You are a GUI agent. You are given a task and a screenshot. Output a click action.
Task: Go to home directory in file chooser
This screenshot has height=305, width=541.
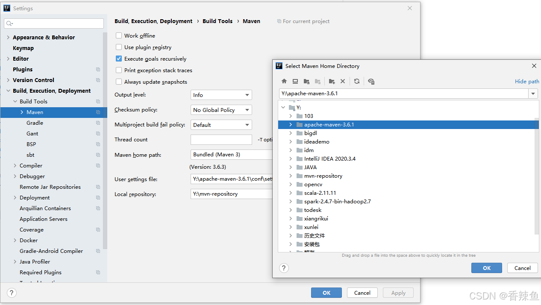284,81
